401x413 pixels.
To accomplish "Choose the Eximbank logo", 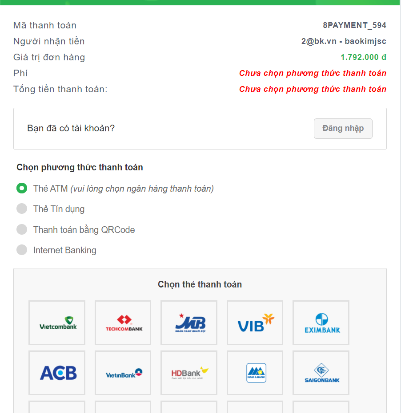I will [x=321, y=323].
